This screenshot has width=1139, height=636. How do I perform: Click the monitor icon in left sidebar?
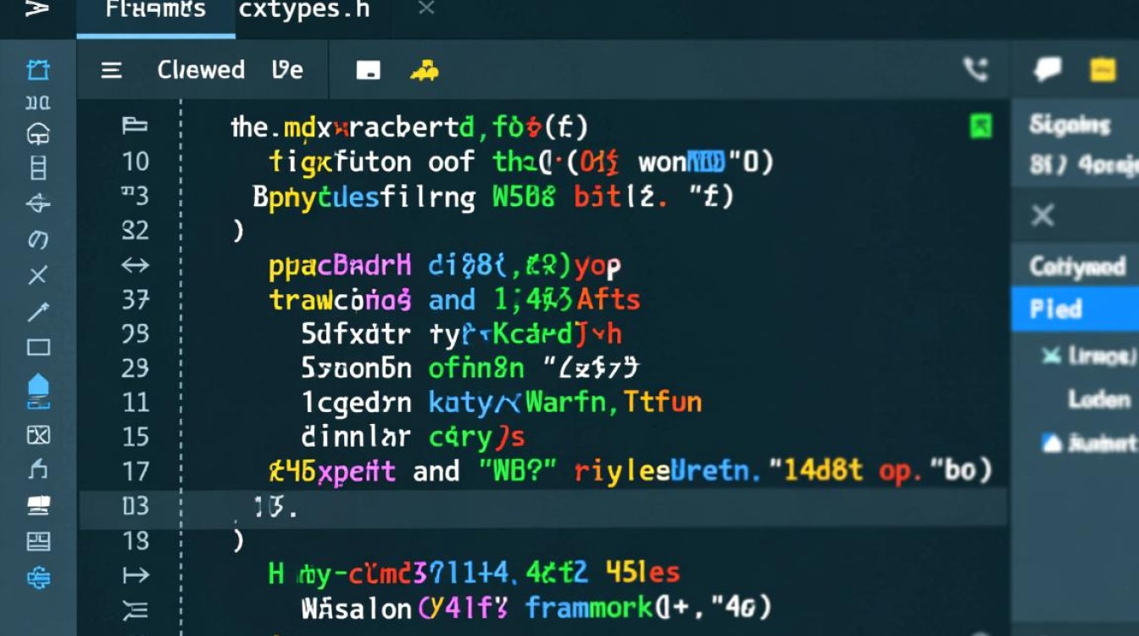(x=38, y=506)
